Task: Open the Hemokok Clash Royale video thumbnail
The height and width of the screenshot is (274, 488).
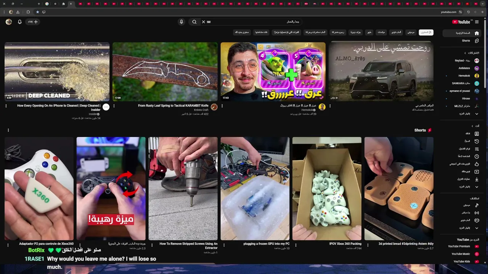Action: click(x=273, y=72)
